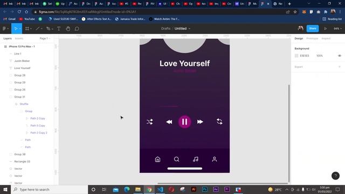345x194 pixels.
Task: Open the Reading list button
Action: 332,19
